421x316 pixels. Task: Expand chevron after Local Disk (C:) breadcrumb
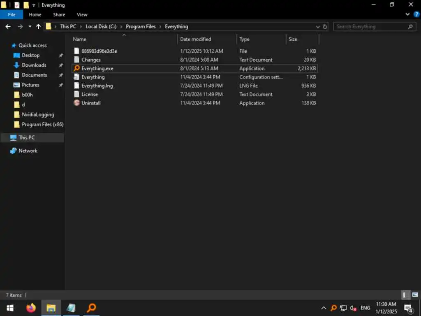click(121, 27)
